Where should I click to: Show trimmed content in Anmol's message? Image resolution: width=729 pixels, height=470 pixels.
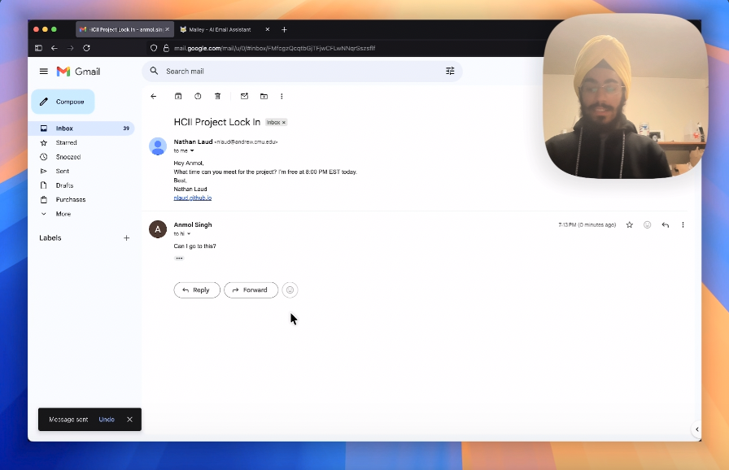179,258
